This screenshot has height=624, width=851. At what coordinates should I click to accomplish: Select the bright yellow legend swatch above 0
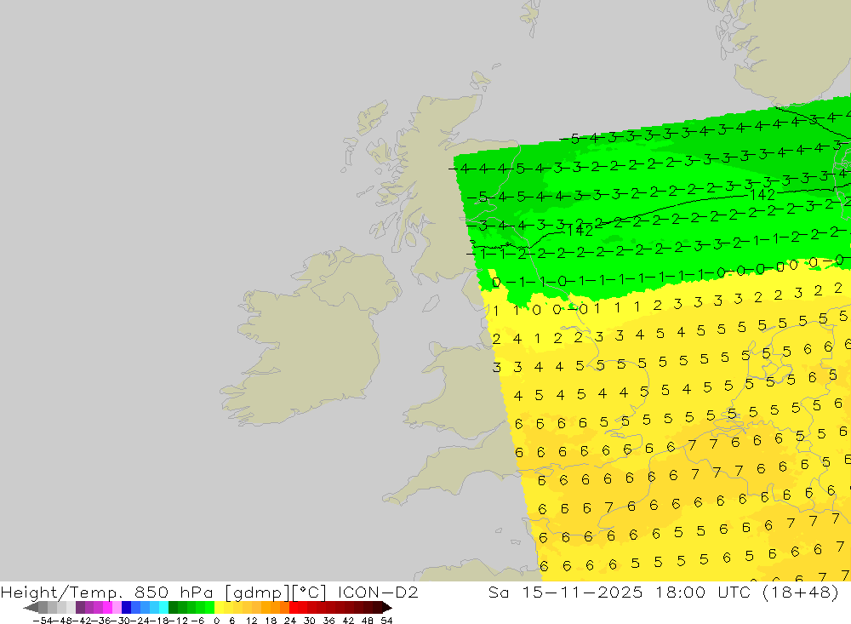click(220, 608)
